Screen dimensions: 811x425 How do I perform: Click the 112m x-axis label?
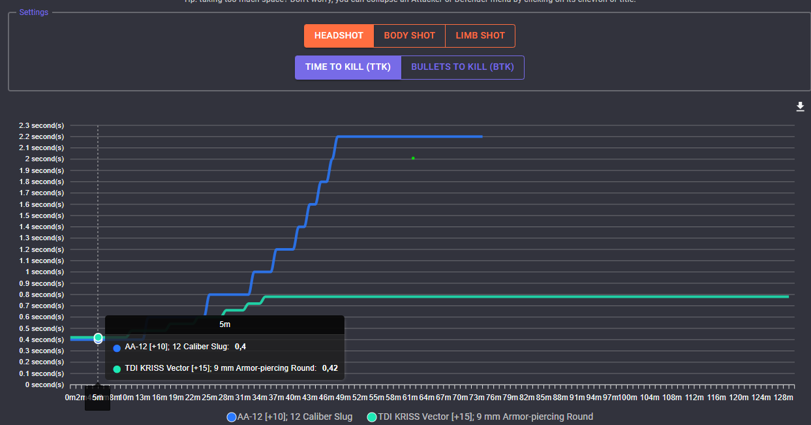click(x=696, y=398)
